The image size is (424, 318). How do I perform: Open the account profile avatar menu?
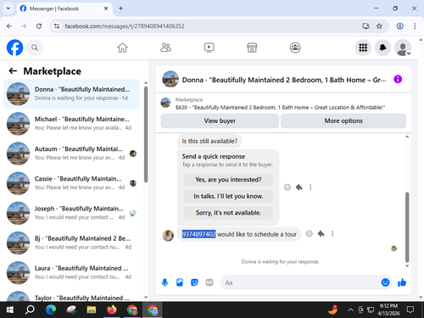pos(403,47)
